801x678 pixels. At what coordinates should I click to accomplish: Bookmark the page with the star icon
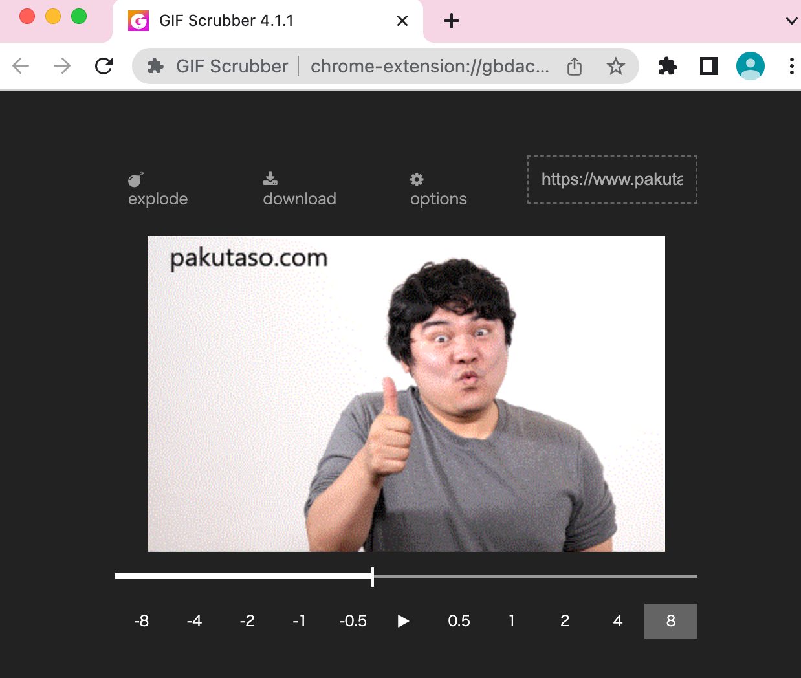coord(616,65)
